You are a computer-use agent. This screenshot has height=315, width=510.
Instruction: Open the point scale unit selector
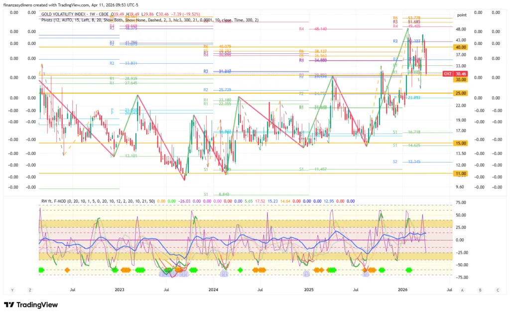tap(461, 15)
